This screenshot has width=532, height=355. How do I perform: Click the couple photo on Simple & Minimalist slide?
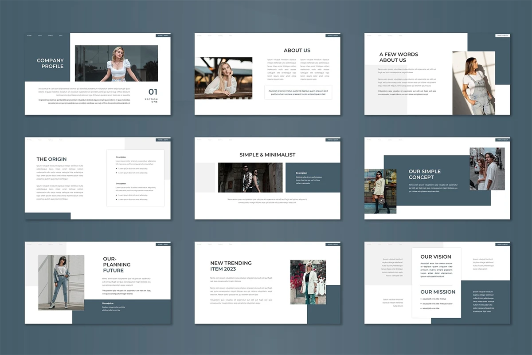pos(250,177)
